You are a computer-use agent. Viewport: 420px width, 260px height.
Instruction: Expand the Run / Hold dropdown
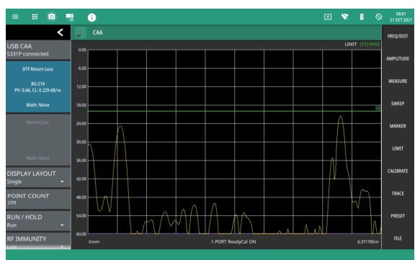click(x=38, y=221)
